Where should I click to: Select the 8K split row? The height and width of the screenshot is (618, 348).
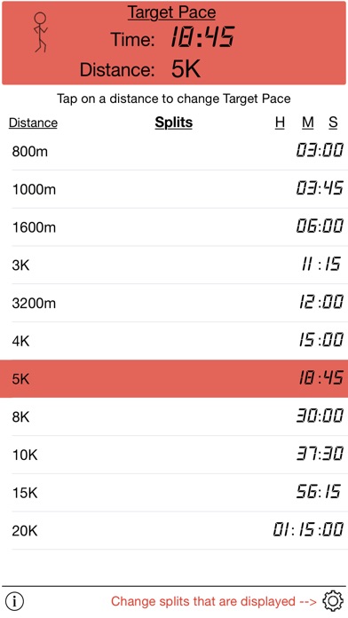(x=174, y=416)
